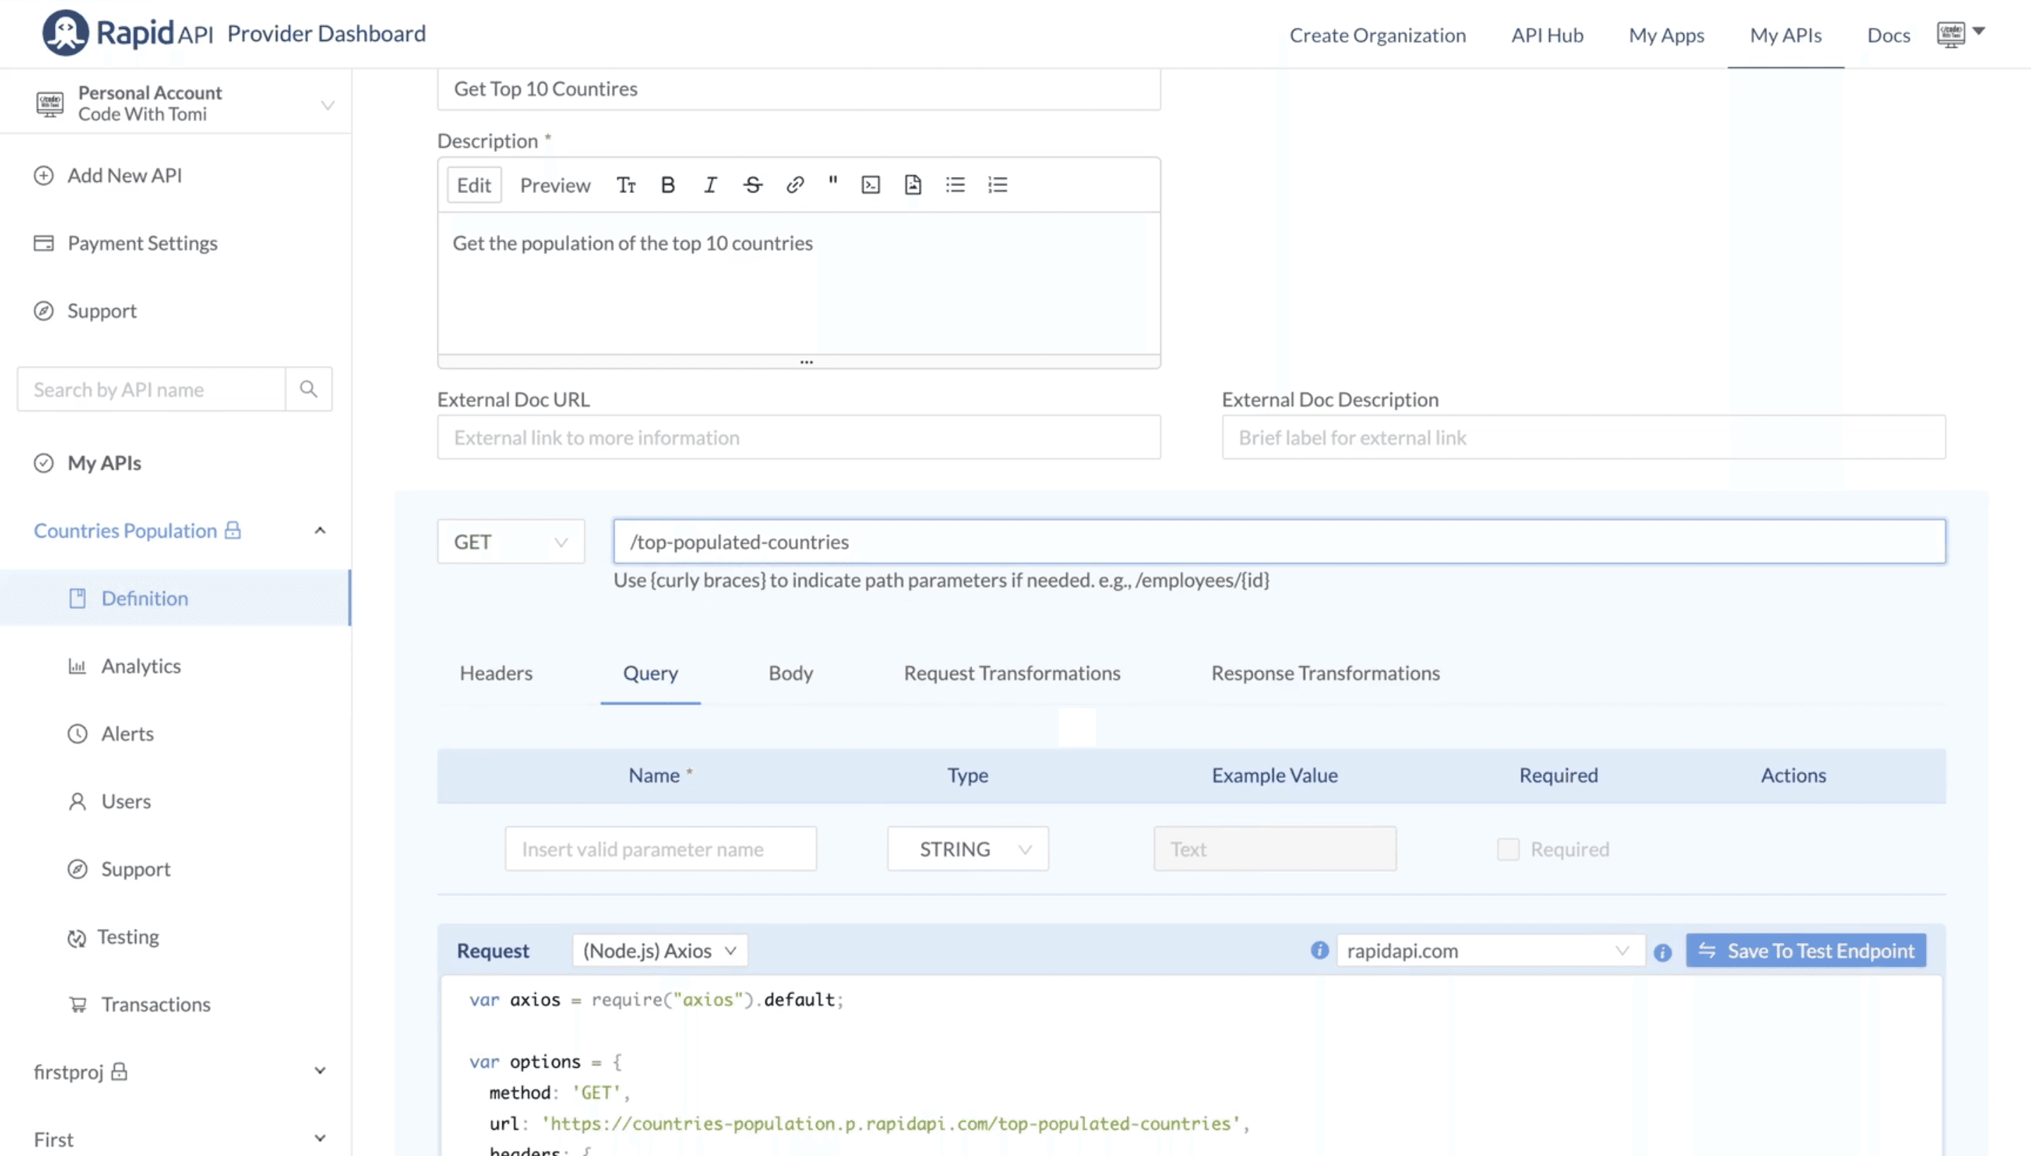
Task: Open Testing under Countries Population
Action: (114, 937)
